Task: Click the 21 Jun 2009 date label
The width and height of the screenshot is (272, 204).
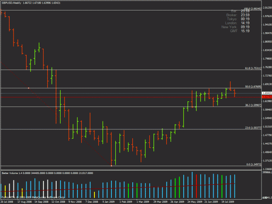Action: point(211,202)
